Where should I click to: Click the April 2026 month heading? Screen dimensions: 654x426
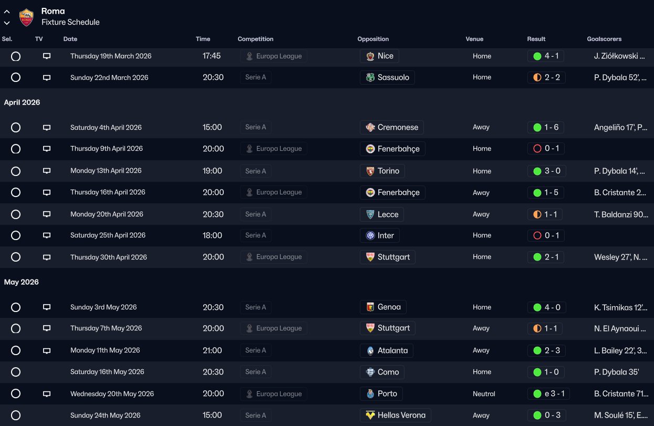click(x=22, y=102)
